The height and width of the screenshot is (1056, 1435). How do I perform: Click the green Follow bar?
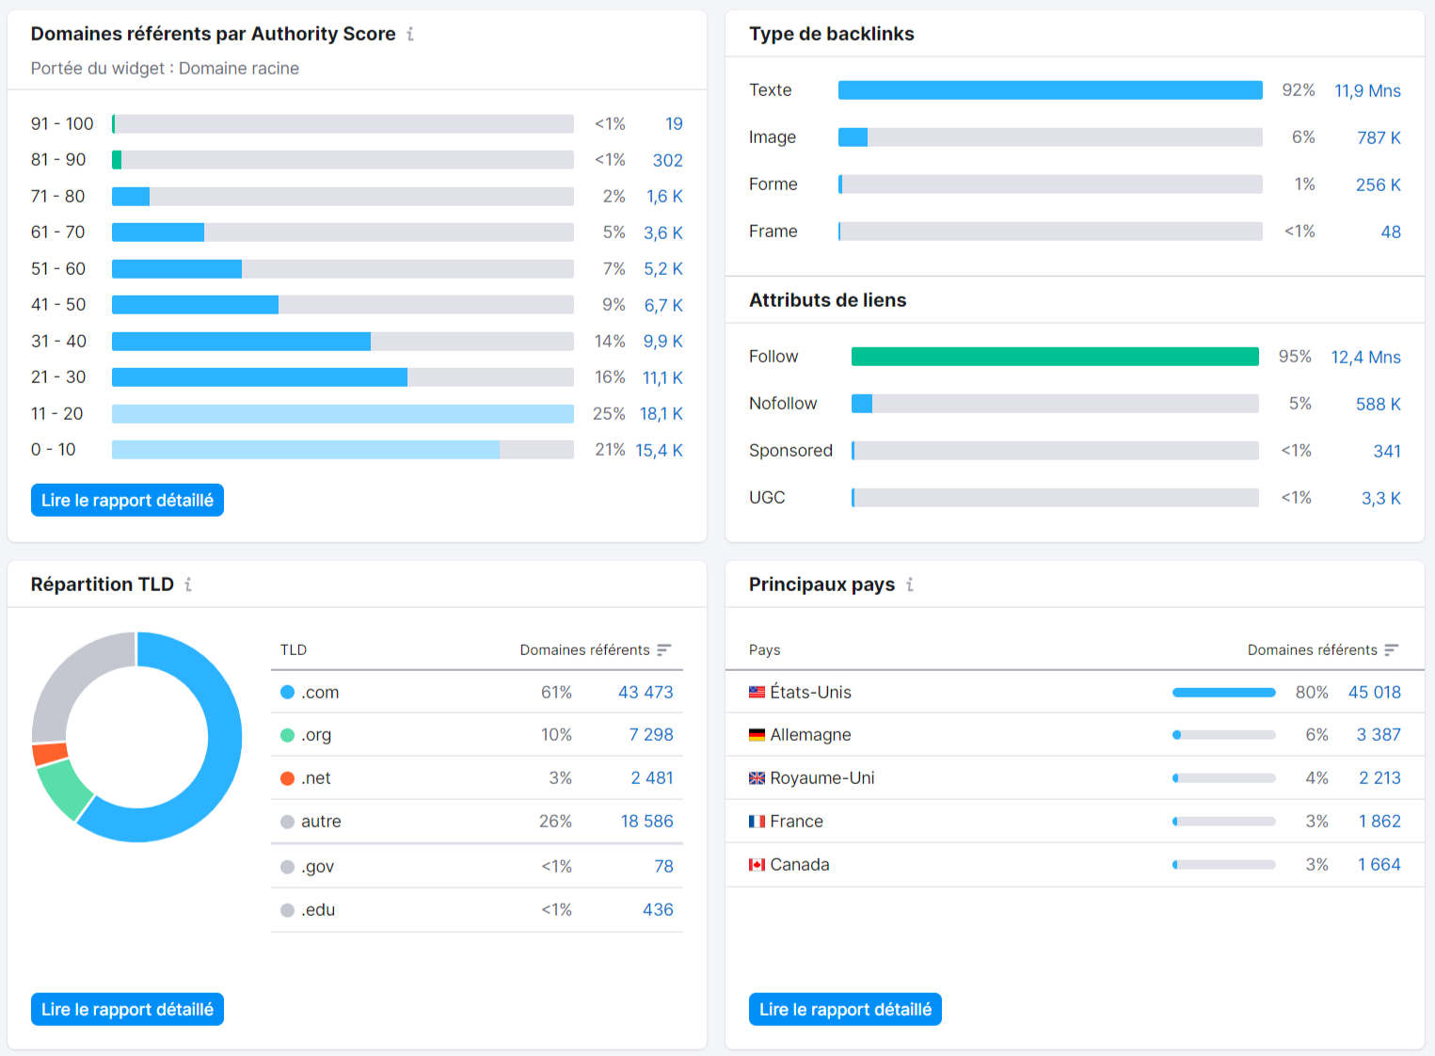click(x=1055, y=357)
